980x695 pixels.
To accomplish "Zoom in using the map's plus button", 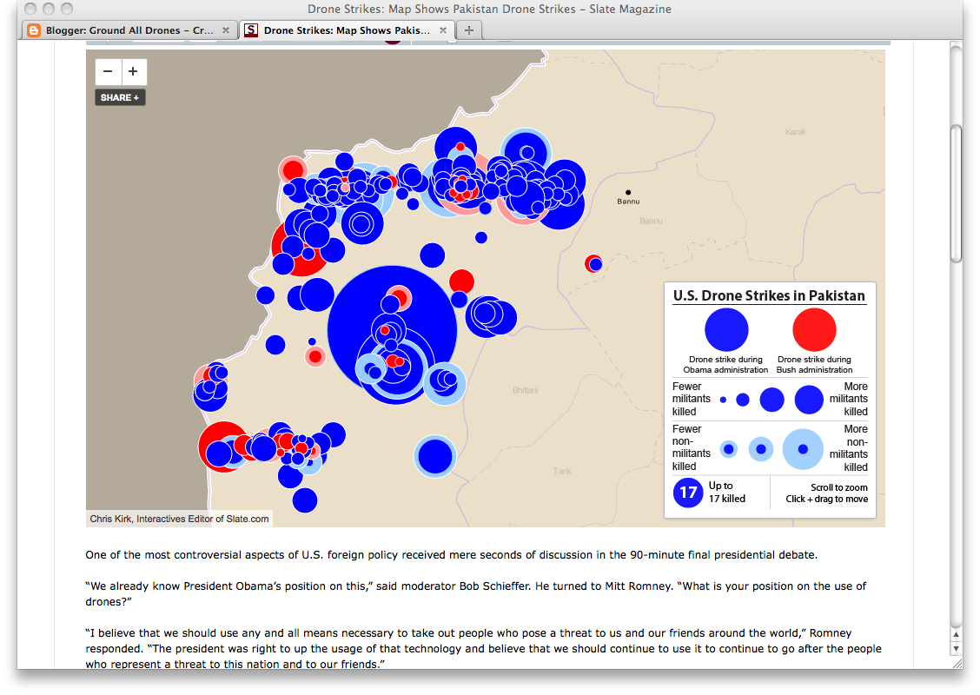I will tap(133, 71).
